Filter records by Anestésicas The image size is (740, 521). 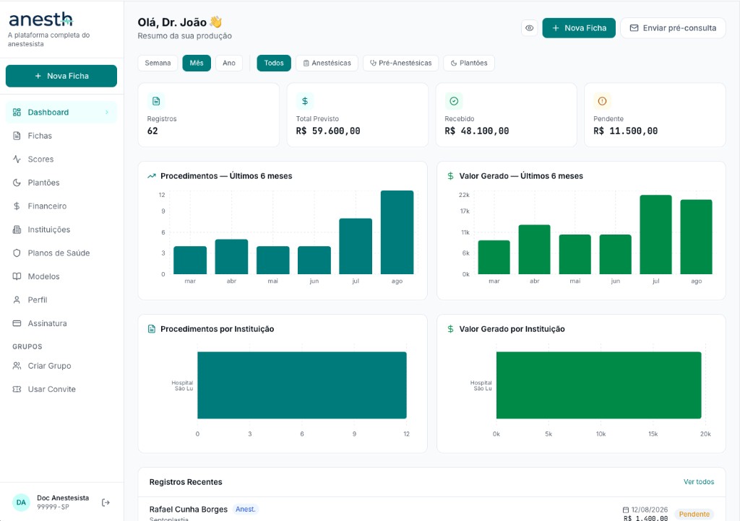[x=327, y=63]
